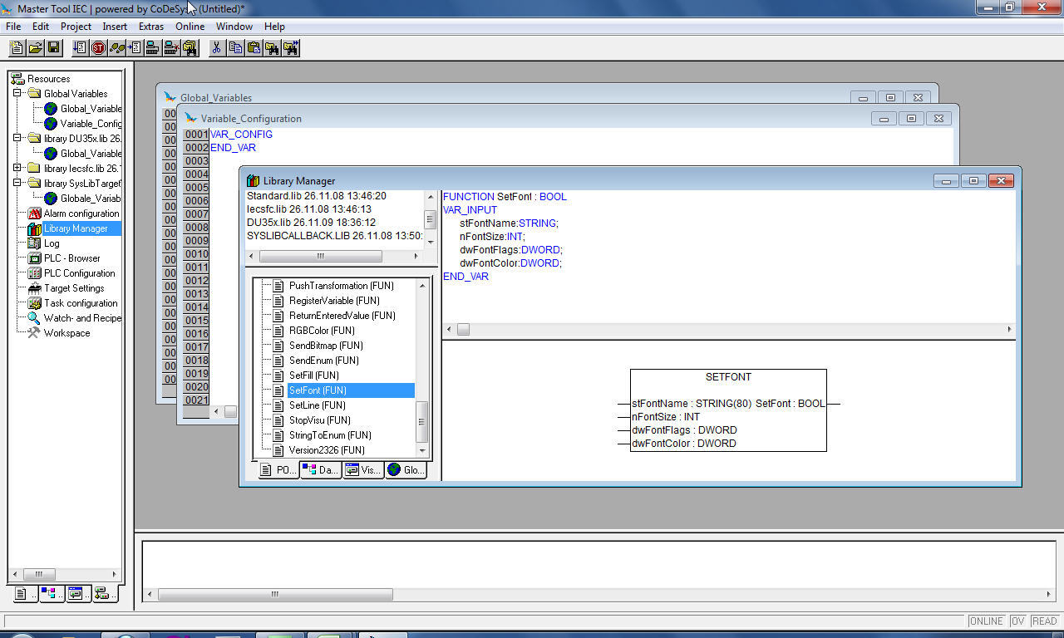Viewport: 1064px width, 638px height.
Task: Click the Global search toolbar icon
Action: coord(190,48)
